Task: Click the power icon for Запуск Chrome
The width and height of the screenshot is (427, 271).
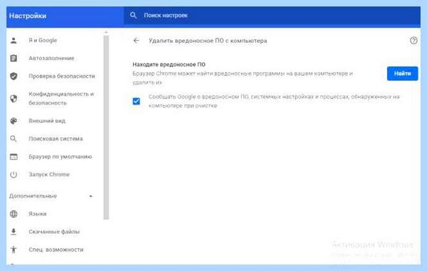Action: tap(14, 175)
